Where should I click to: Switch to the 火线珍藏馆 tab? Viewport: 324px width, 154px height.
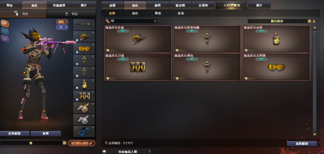(x=231, y=5)
